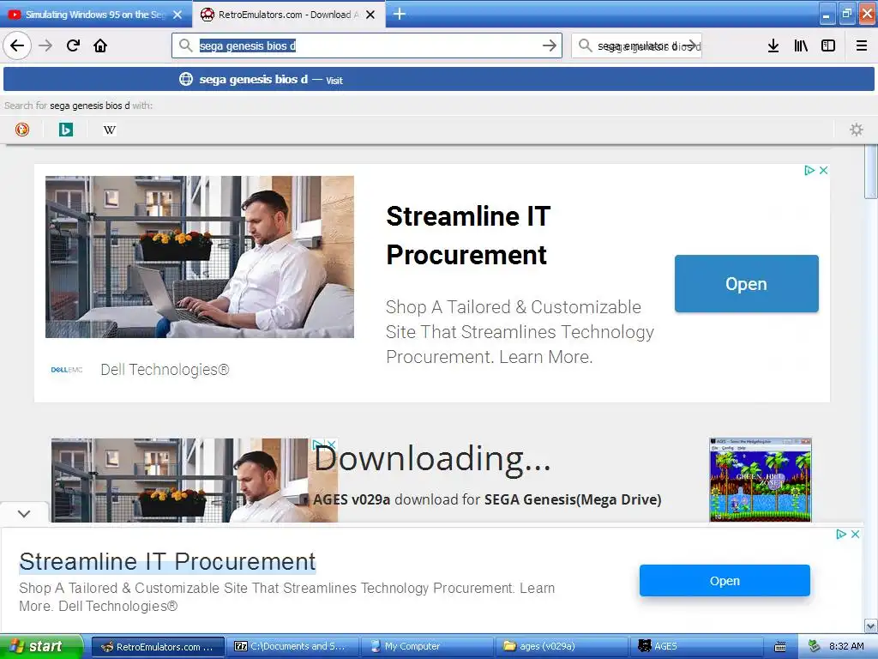Click the sega genesis bios d suggestion
878x659 pixels.
(438, 79)
